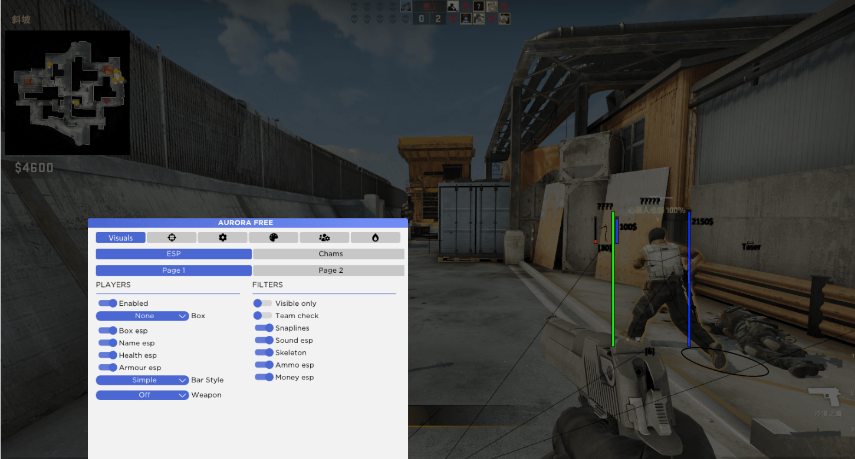
Task: Open the flame drop tab icon
Action: (375, 237)
